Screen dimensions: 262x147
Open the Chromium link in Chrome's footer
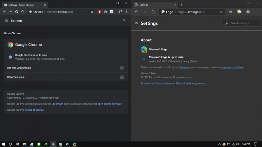(57, 104)
